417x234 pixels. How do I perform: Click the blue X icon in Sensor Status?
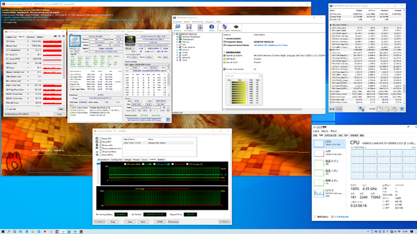point(402,109)
